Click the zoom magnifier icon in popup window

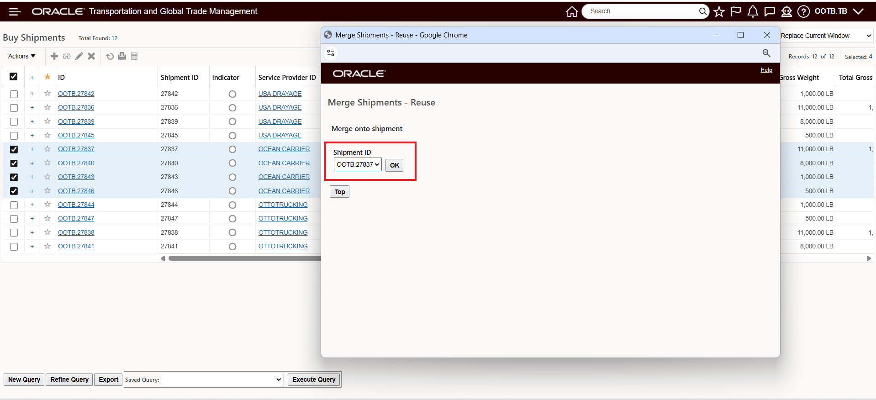tap(766, 53)
